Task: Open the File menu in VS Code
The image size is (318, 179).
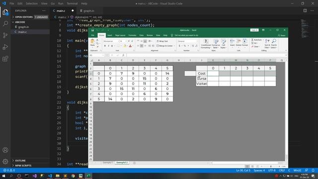Action: 12,3
